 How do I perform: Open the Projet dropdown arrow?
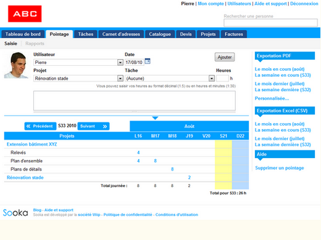pos(120,78)
